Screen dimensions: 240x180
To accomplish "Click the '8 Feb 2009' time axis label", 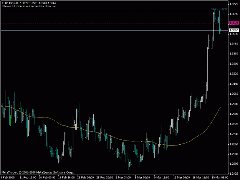I will [8, 177].
